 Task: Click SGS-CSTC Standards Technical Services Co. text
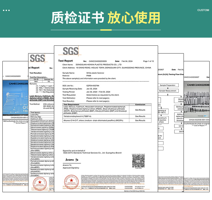pos(92,153)
